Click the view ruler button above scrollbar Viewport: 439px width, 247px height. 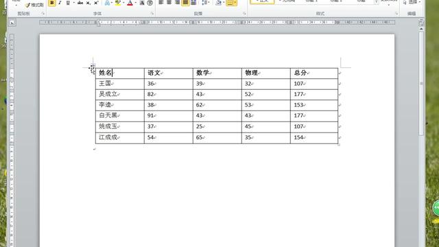coord(421,23)
